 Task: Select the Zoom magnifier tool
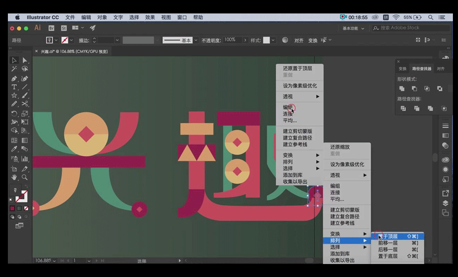[x=25, y=177]
